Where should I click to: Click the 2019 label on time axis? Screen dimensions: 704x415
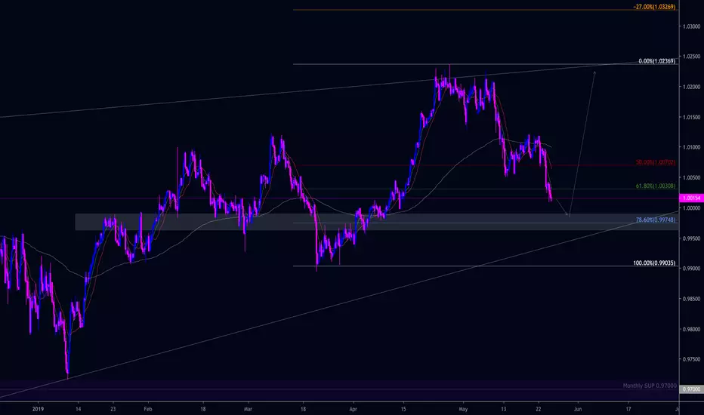point(39,409)
